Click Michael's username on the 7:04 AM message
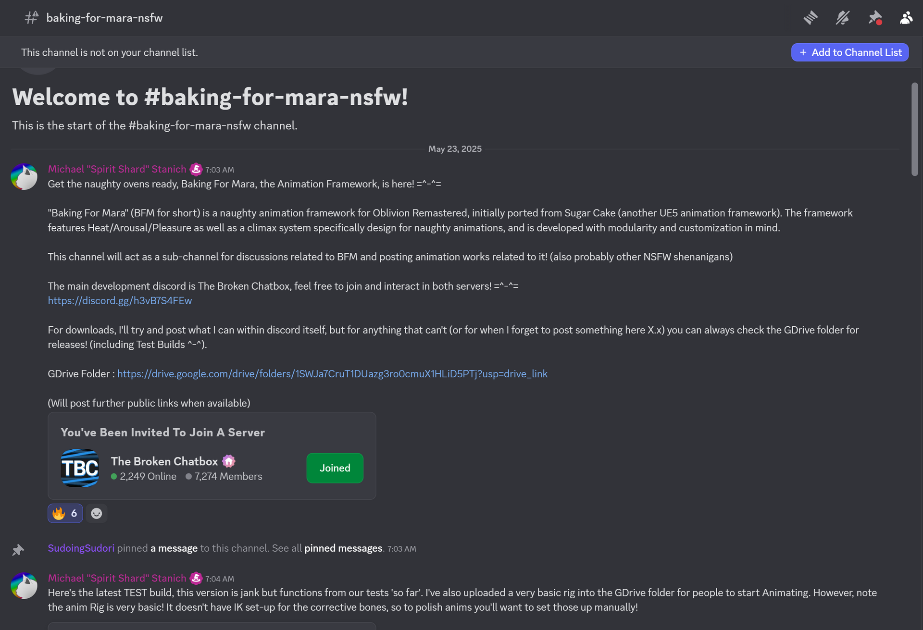The image size is (923, 630). point(117,578)
